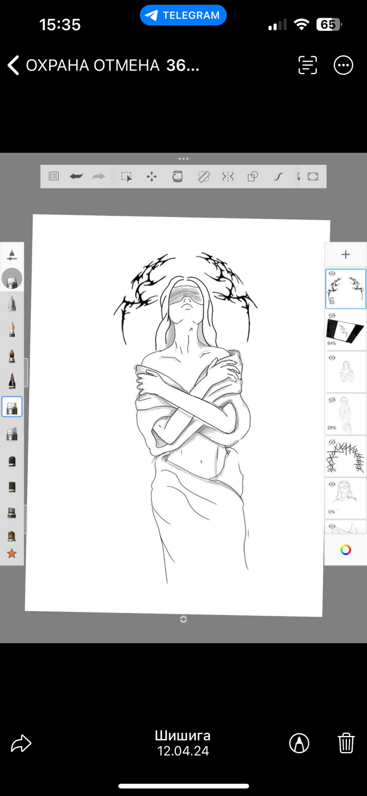Select the fountain ink pen brush

pyautogui.click(x=12, y=329)
